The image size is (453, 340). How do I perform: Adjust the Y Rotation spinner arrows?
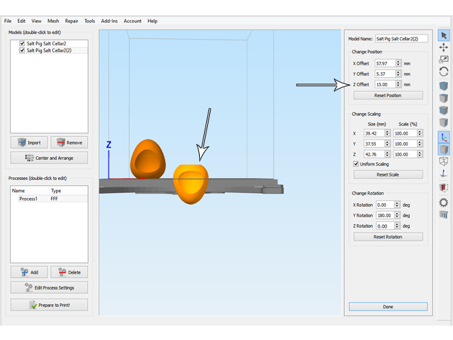point(398,215)
